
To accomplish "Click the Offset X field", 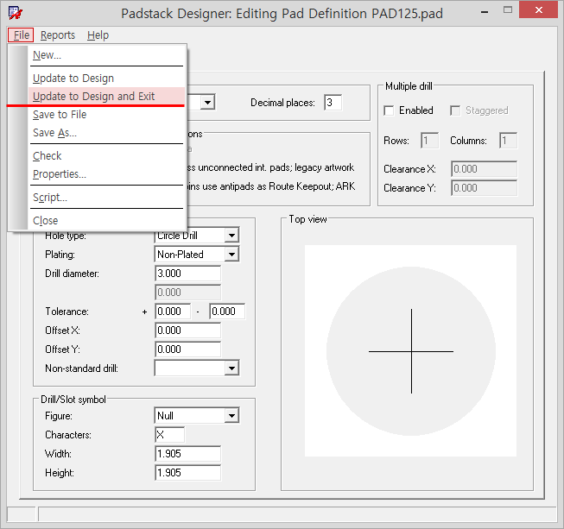I will click(187, 331).
